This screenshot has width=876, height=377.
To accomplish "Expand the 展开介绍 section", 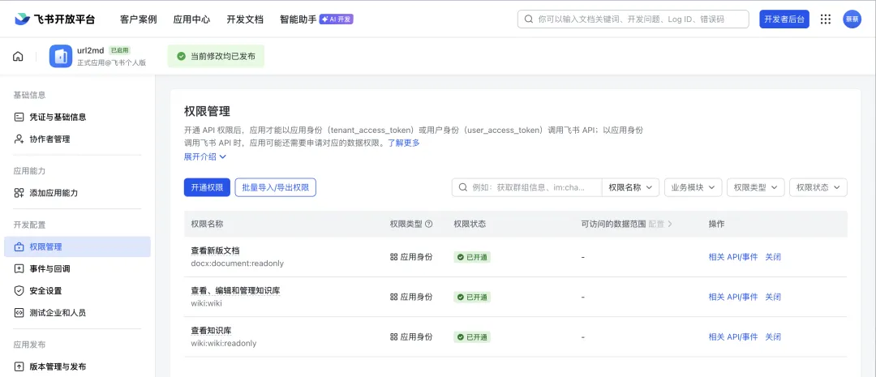I will (204, 156).
